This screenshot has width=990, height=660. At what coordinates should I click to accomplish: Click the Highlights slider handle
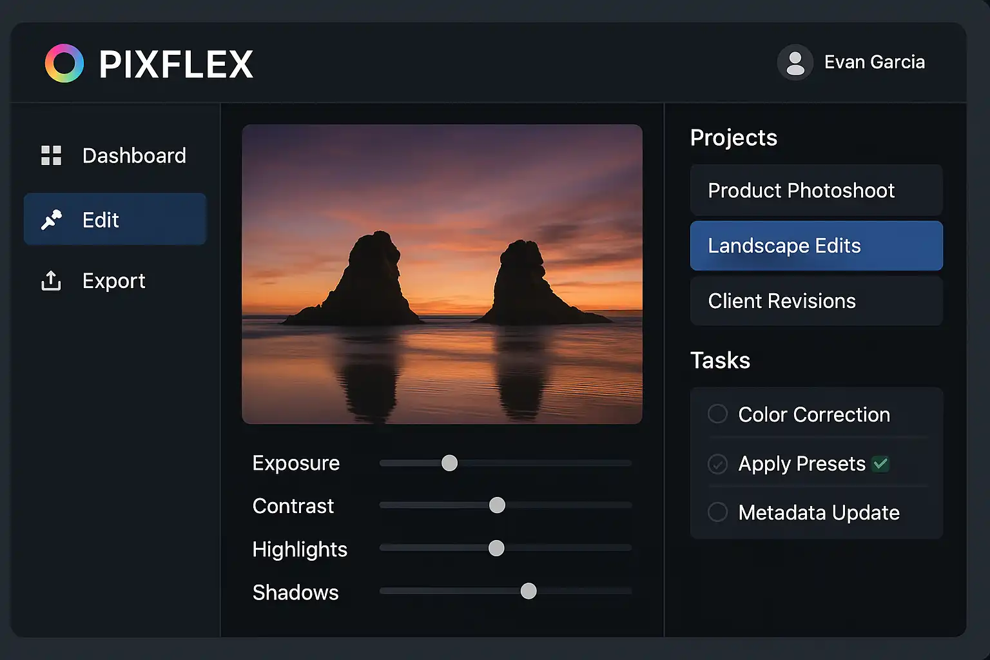tap(496, 548)
